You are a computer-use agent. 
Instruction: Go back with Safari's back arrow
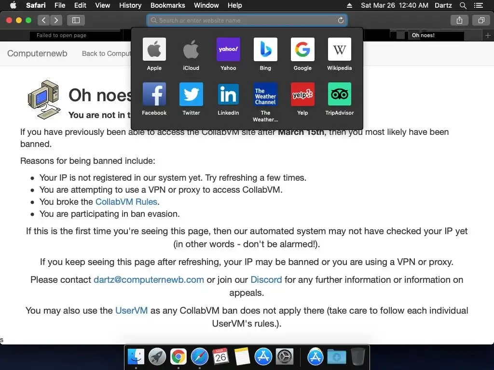click(x=44, y=20)
